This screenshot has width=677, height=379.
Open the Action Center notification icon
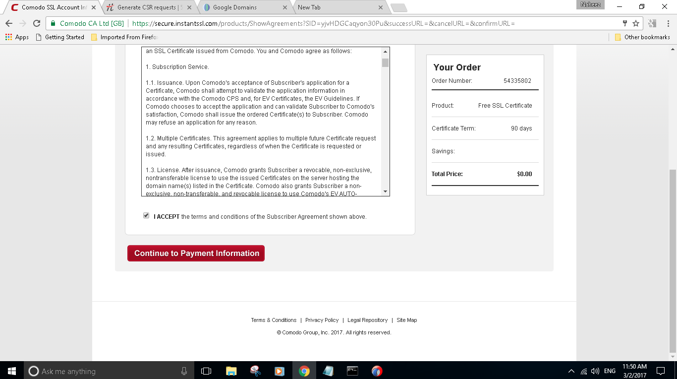point(661,371)
